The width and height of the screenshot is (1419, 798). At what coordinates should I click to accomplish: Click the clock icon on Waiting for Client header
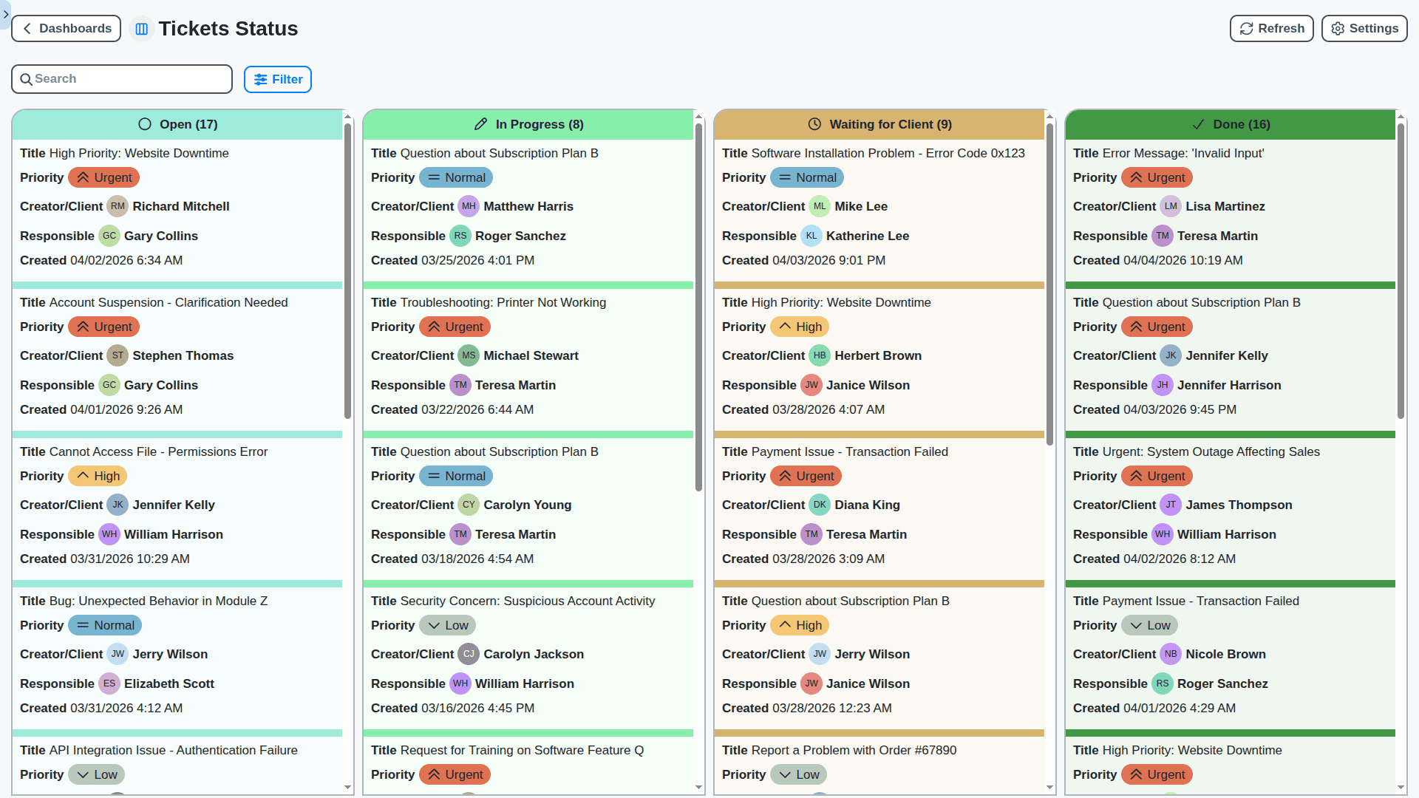[x=814, y=124]
